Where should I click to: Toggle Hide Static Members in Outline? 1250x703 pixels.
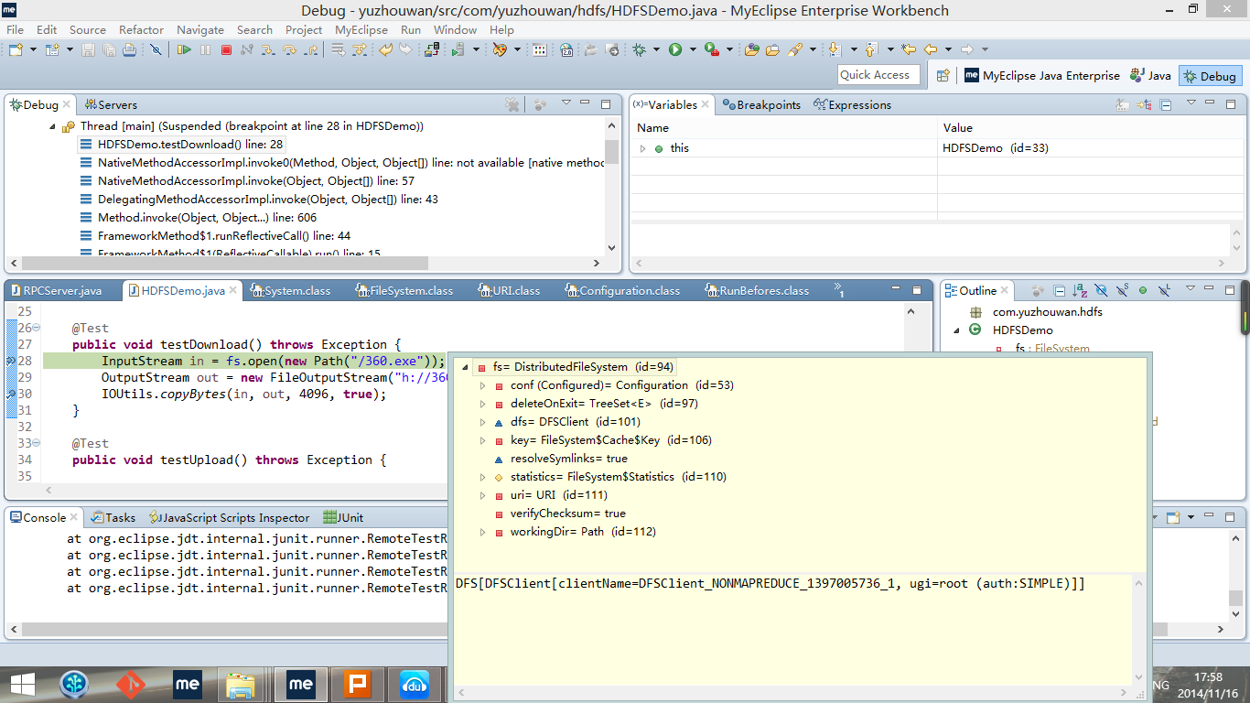(x=1122, y=291)
